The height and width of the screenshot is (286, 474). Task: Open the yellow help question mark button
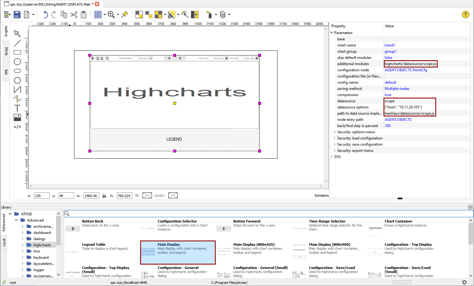point(465,15)
